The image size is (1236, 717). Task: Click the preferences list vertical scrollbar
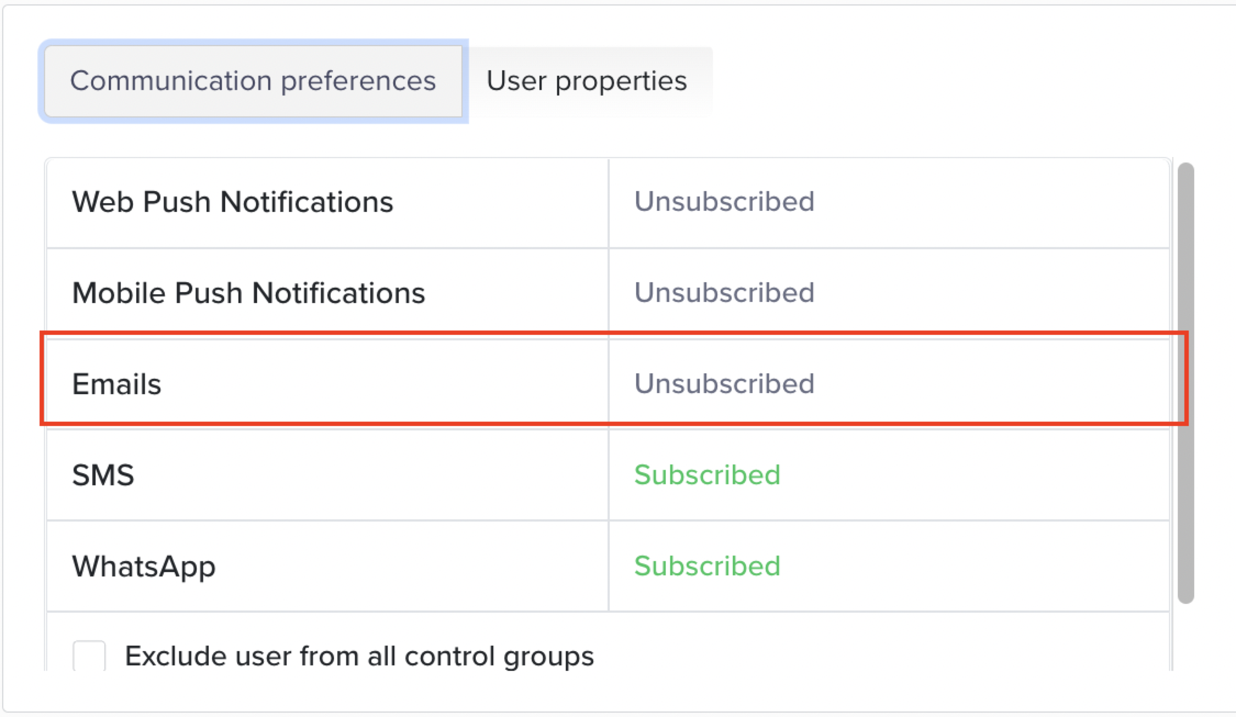(x=1185, y=383)
